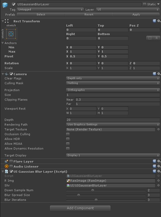
Task: Open the Clear Flags dropdown
Action: tap(113, 78)
